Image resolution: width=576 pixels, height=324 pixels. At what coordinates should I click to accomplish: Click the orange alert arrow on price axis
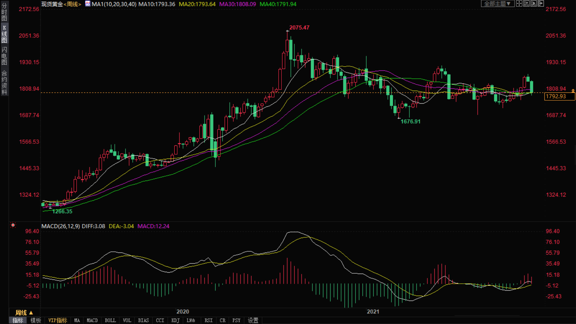point(573,91)
